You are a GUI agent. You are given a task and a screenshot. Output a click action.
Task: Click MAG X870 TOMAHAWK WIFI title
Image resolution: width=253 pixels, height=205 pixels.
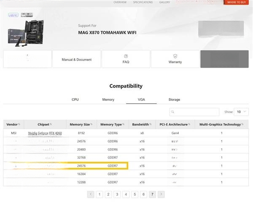(x=107, y=32)
